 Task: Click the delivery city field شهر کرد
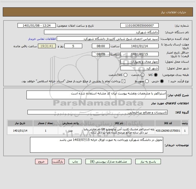tap(139, 68)
